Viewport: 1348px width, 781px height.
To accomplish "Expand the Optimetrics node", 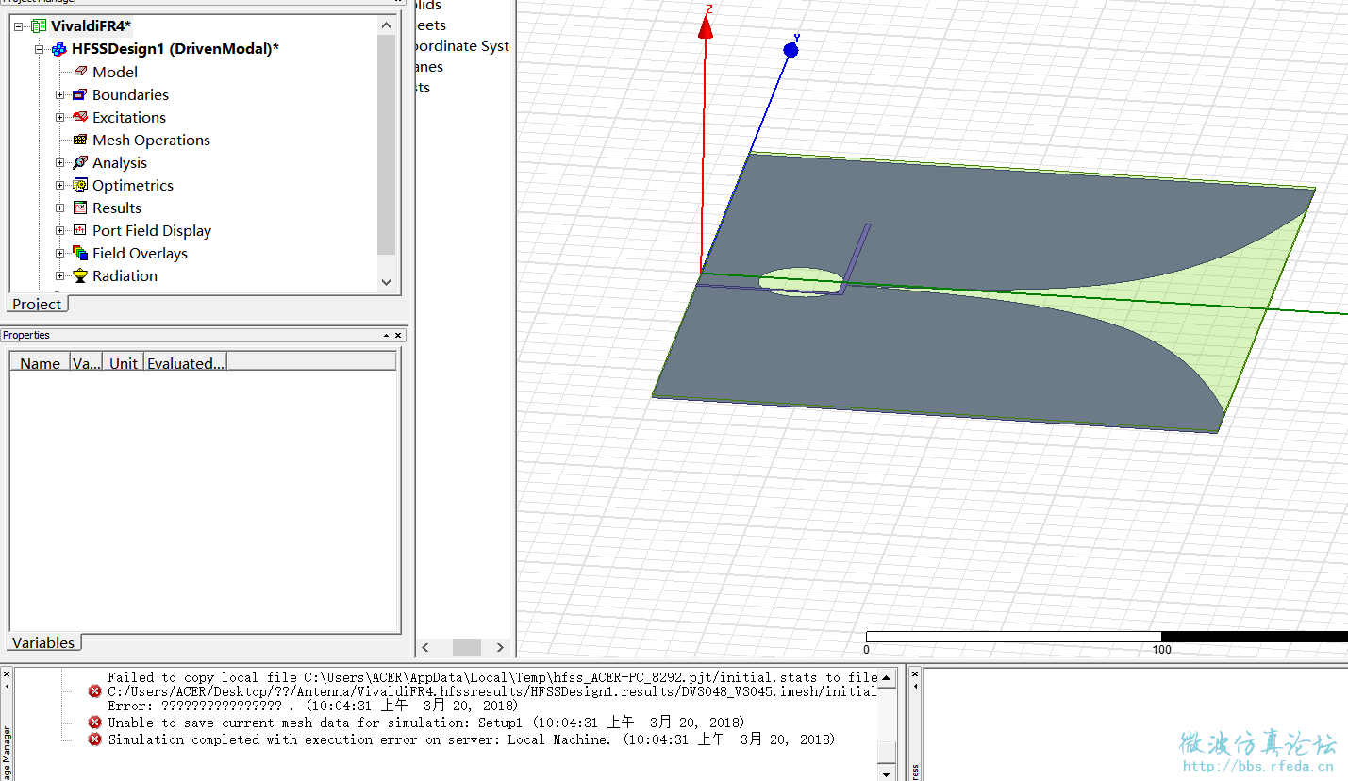I will 60,185.
